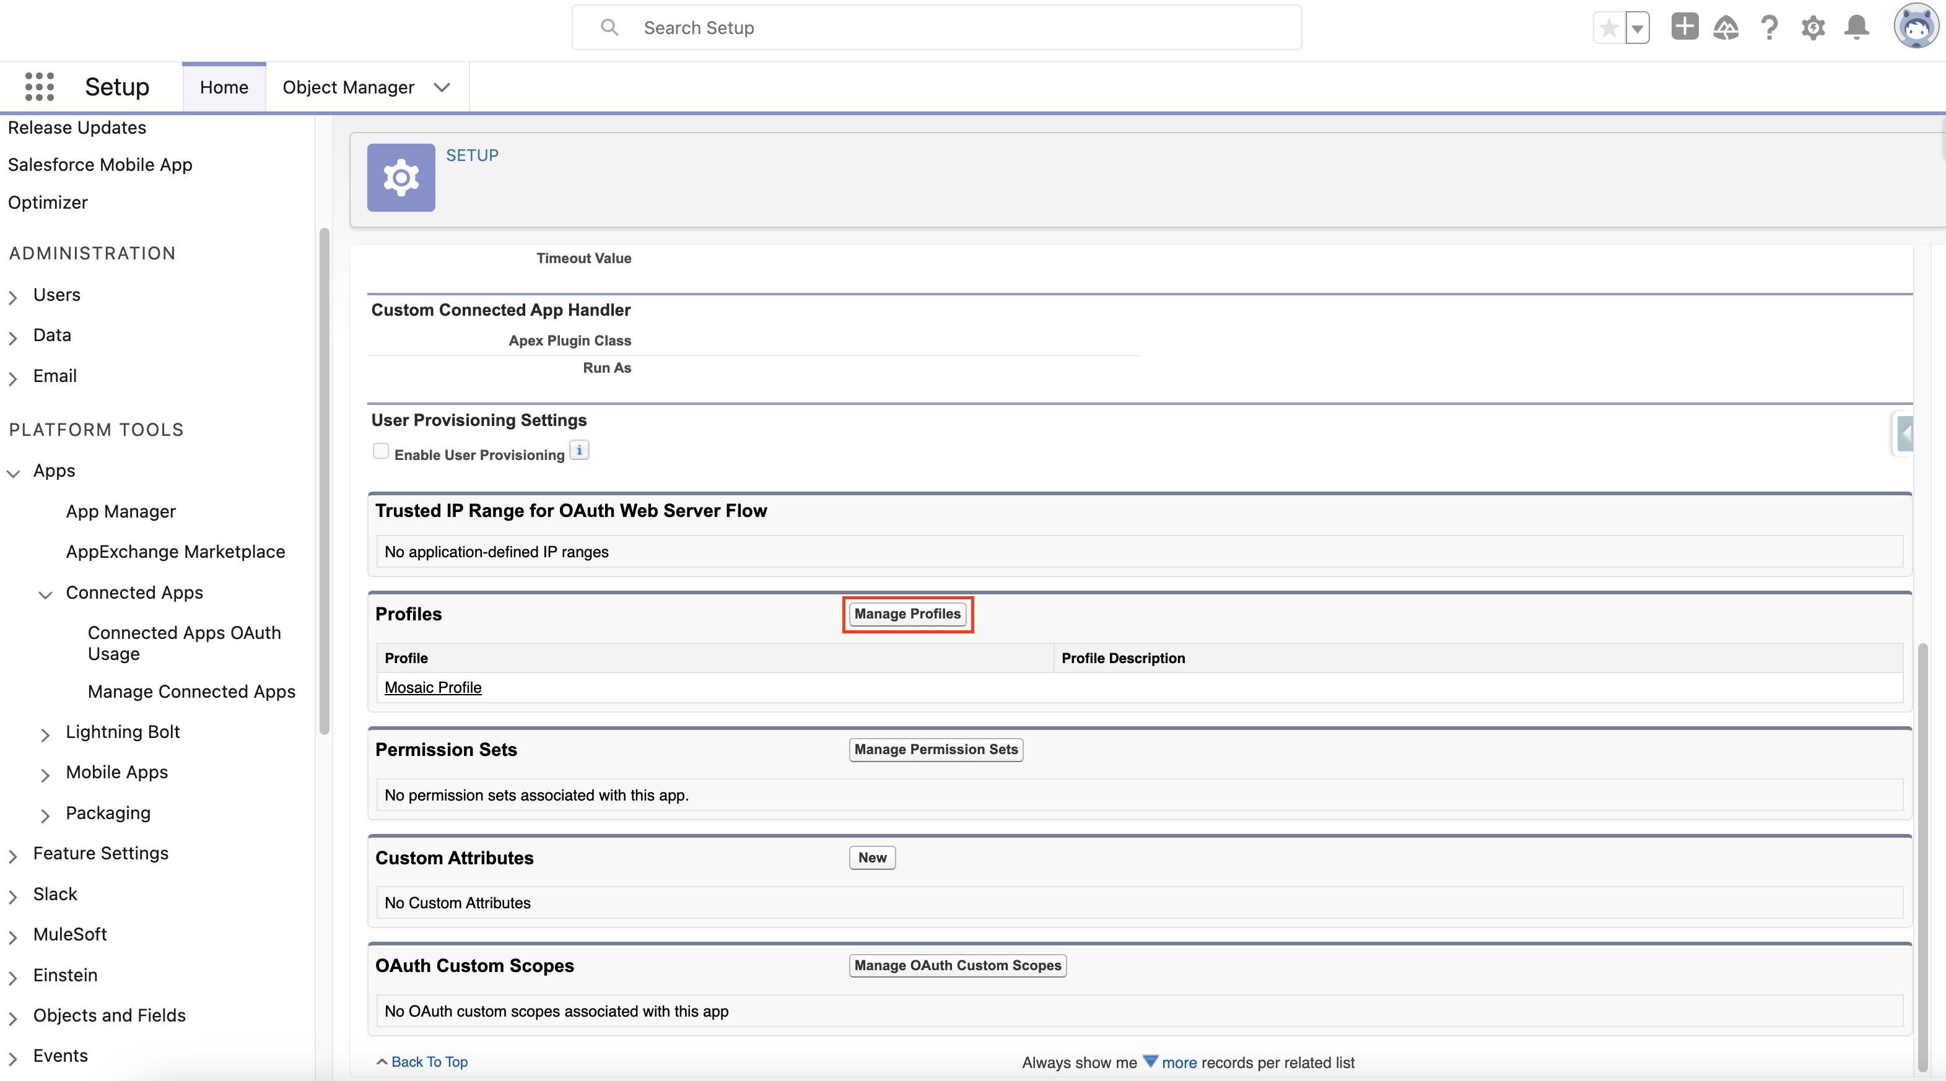Open the Mosaic Profile link
Viewport: 1946px width, 1081px height.
point(433,687)
